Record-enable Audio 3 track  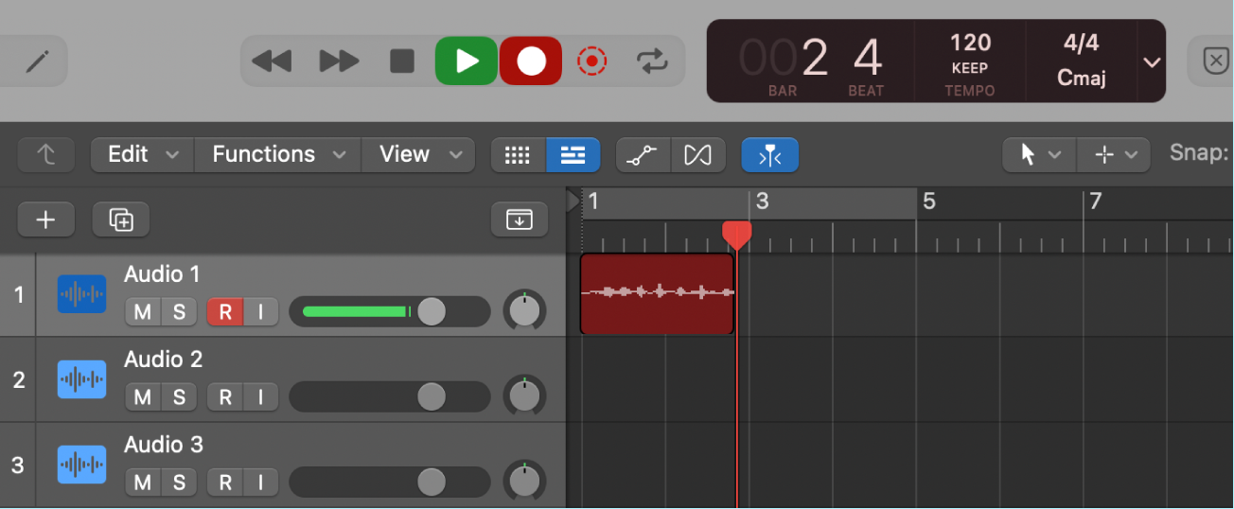[225, 483]
